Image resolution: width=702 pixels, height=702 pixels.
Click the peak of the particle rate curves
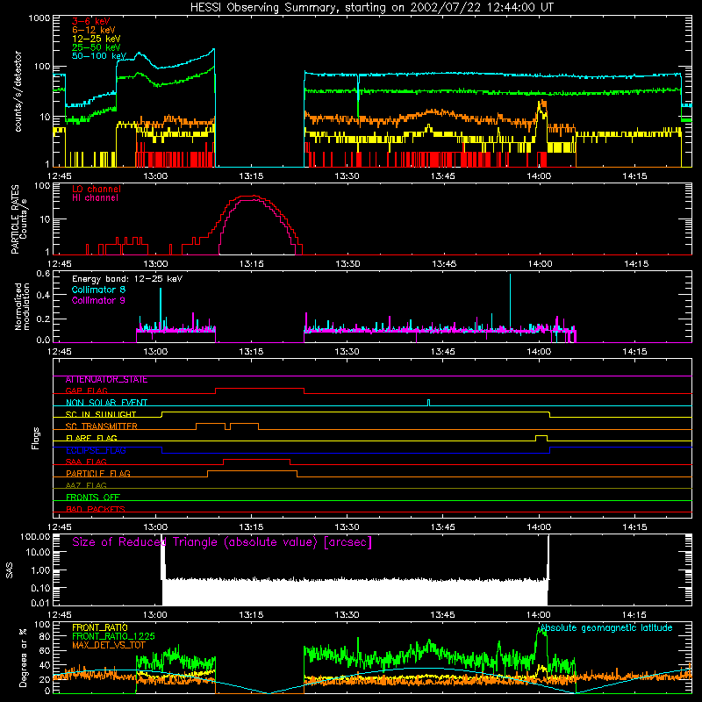click(254, 196)
